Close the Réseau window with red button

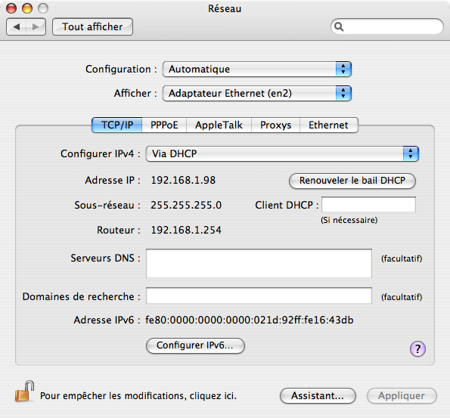[x=11, y=8]
